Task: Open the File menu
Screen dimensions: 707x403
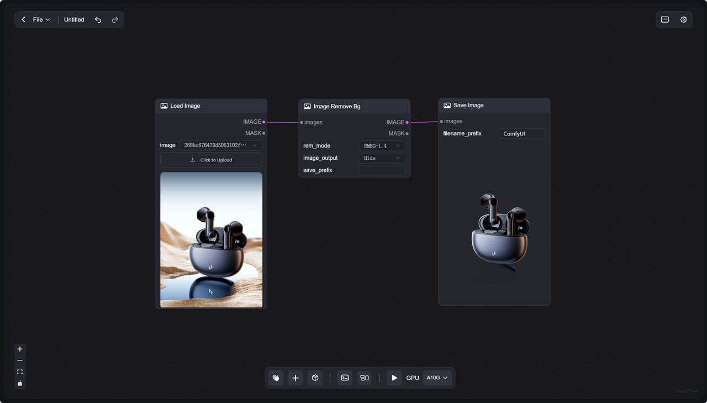Action: click(x=41, y=20)
